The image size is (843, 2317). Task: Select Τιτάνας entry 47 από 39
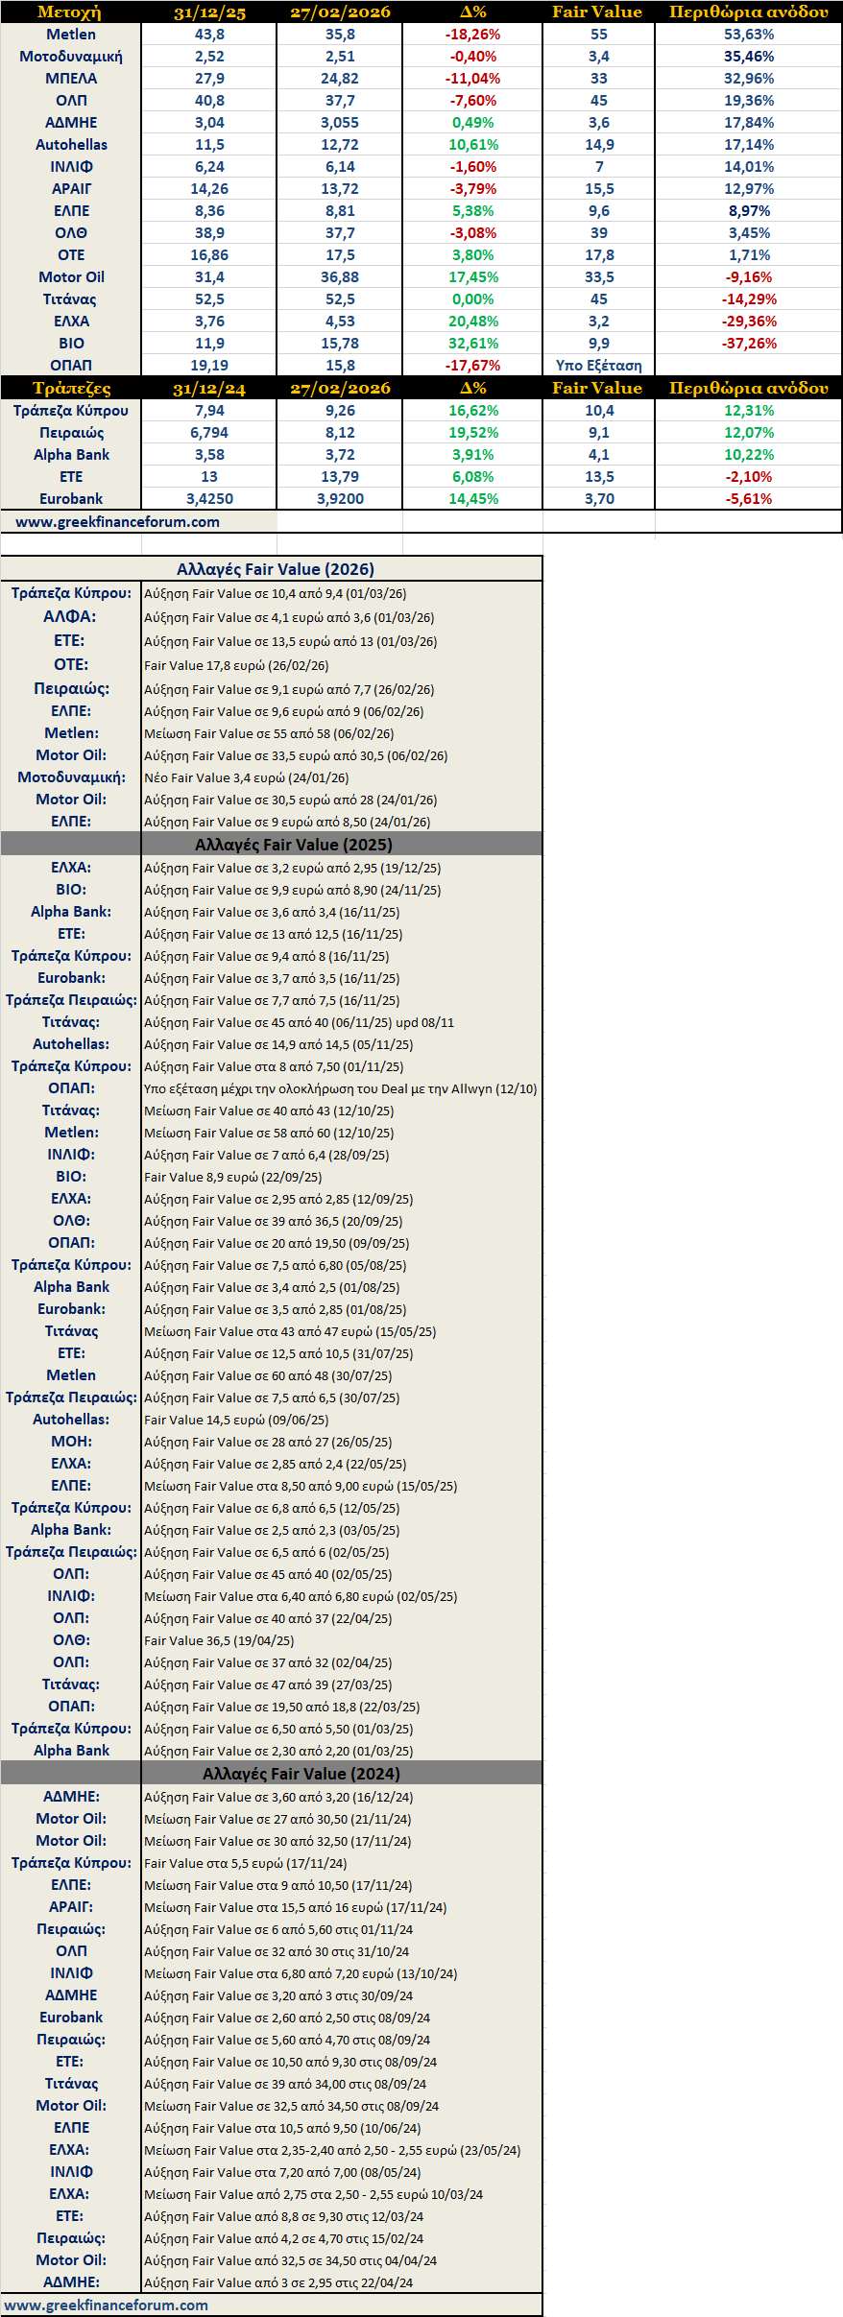pos(268,1685)
